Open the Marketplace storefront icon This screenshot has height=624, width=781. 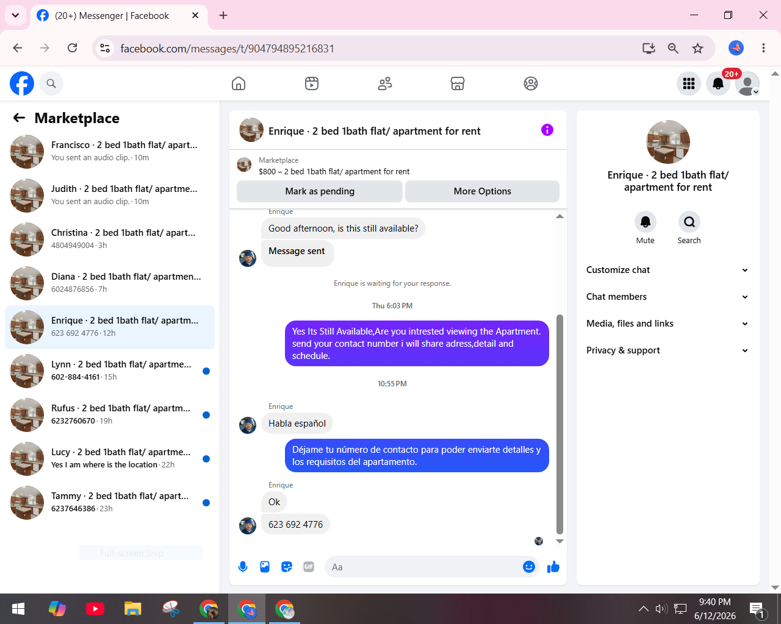tap(458, 83)
